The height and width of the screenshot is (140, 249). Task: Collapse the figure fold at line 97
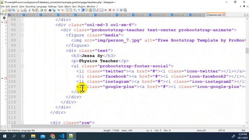23,35
